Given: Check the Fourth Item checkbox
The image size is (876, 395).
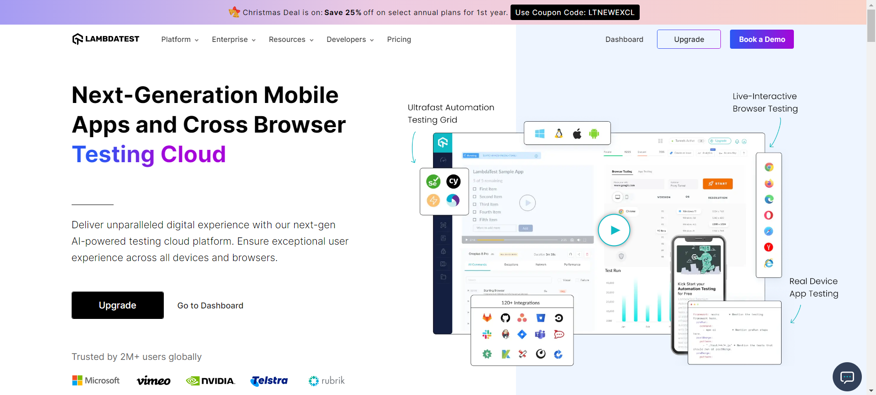Looking at the screenshot, I should click(x=474, y=212).
